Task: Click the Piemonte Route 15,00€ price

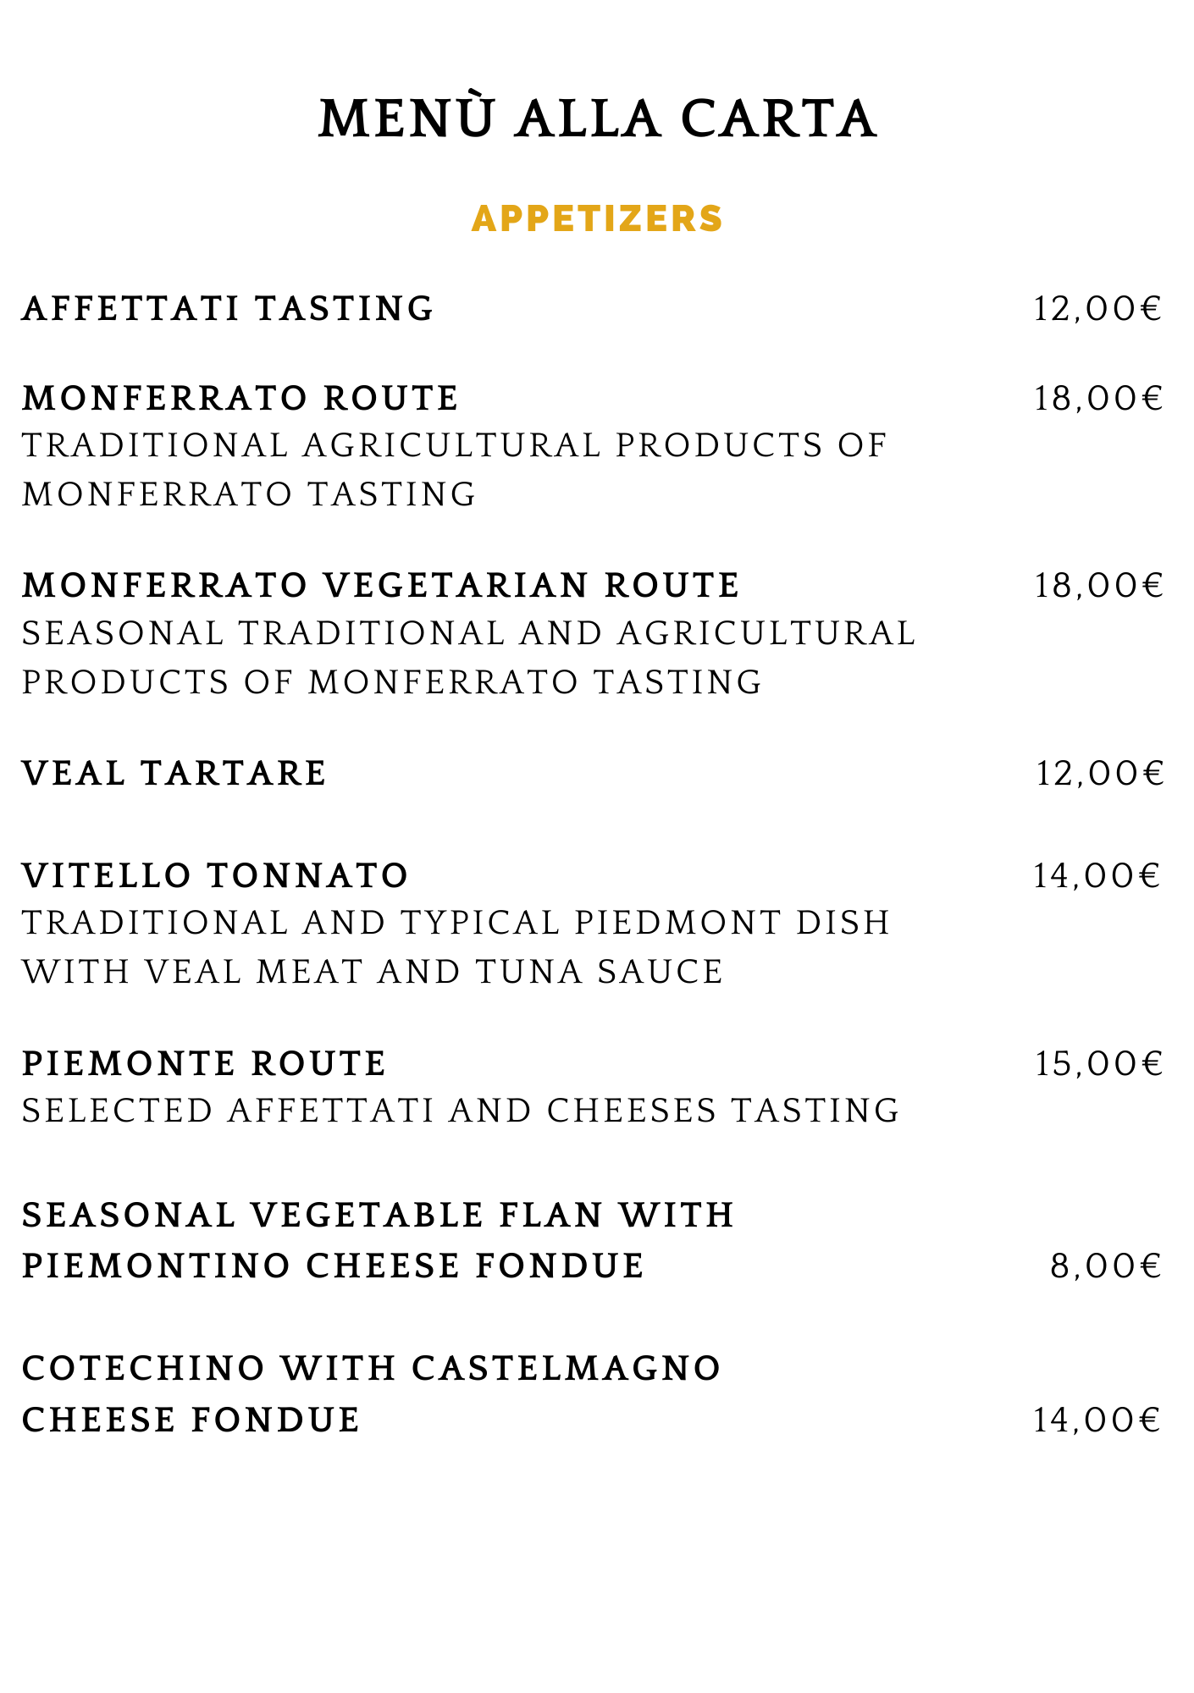Action: point(1099,1064)
